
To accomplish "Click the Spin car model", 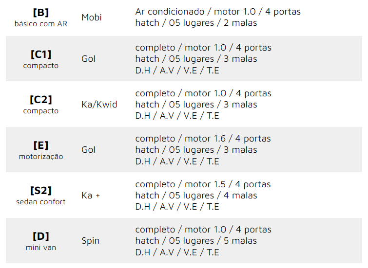I will 91,241.
